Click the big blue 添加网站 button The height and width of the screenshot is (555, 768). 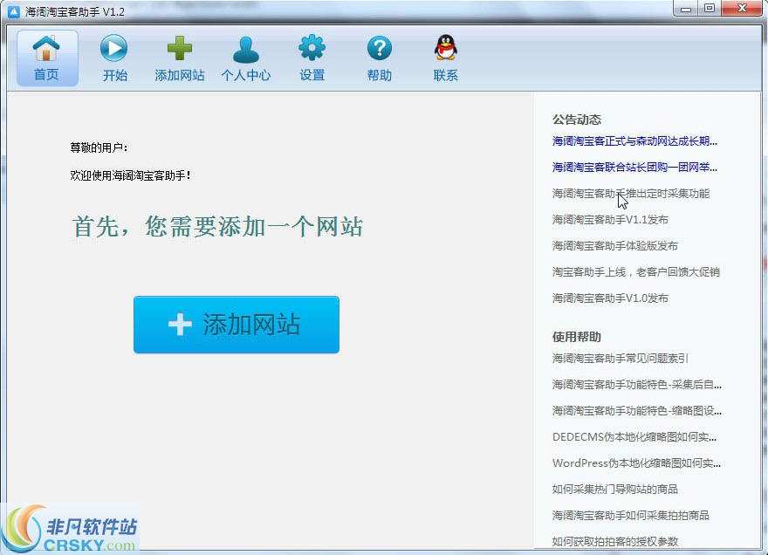[237, 325]
